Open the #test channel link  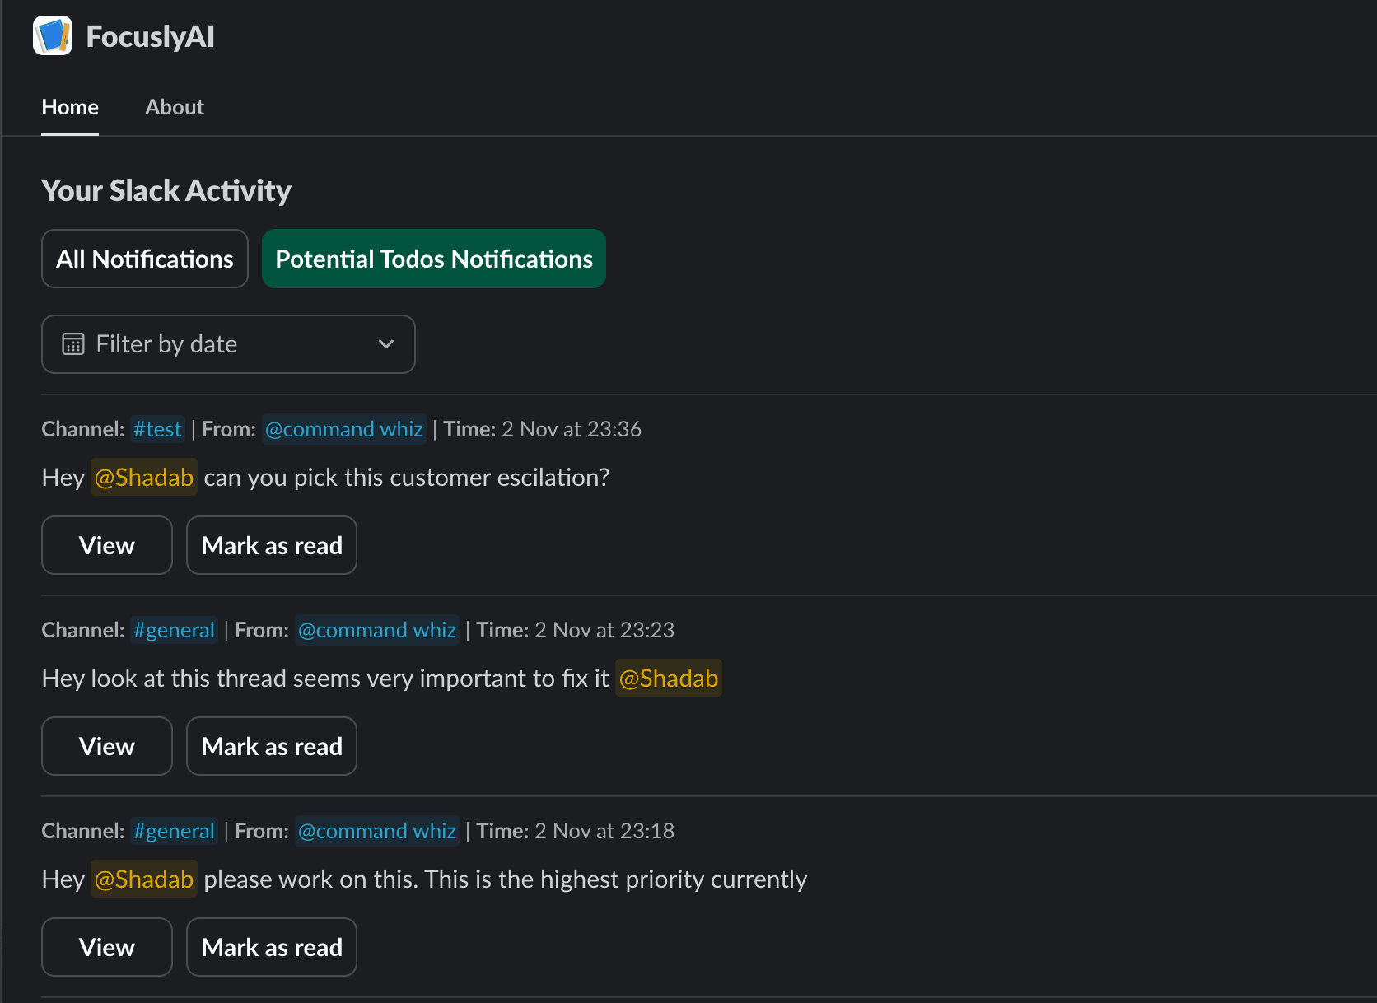pyautogui.click(x=157, y=429)
